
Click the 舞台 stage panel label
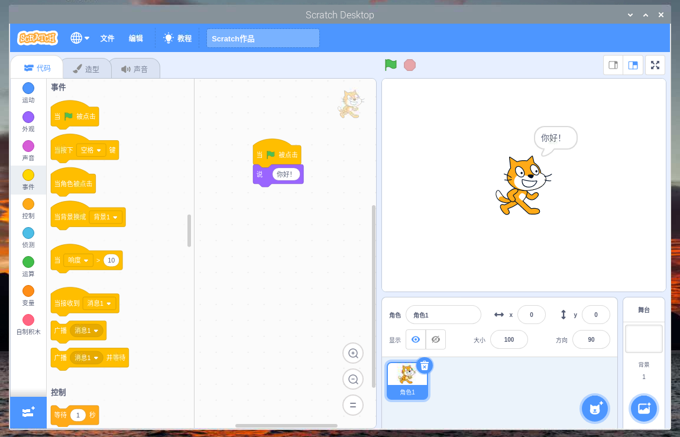643,310
